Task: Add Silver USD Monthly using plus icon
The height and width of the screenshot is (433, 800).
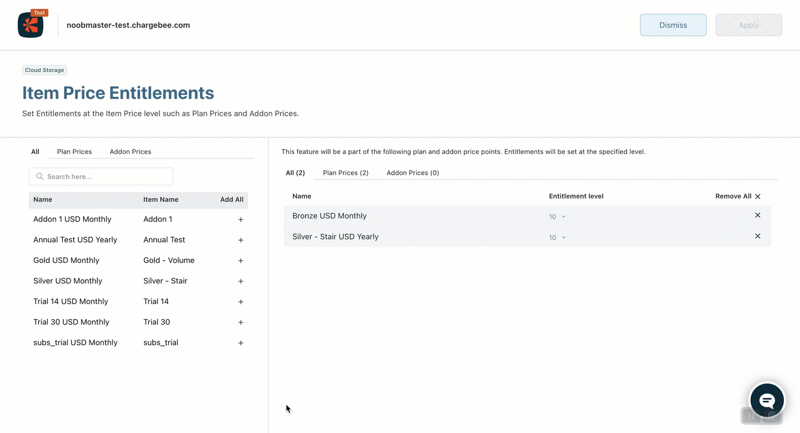Action: click(x=241, y=281)
